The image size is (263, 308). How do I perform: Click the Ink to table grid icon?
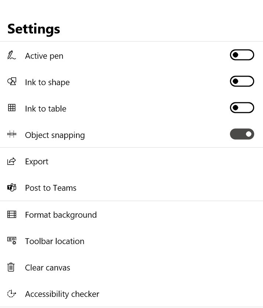tap(11, 109)
